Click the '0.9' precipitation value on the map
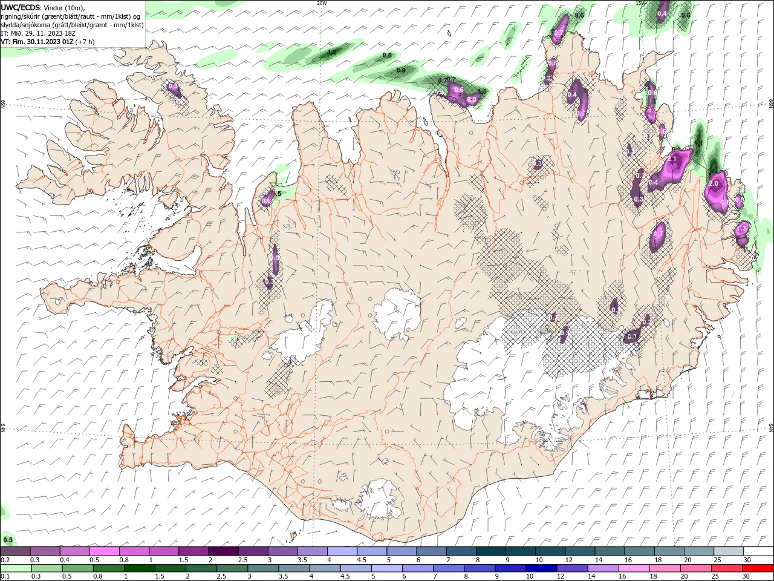Viewport: 774px width, 581px height. tap(401, 71)
